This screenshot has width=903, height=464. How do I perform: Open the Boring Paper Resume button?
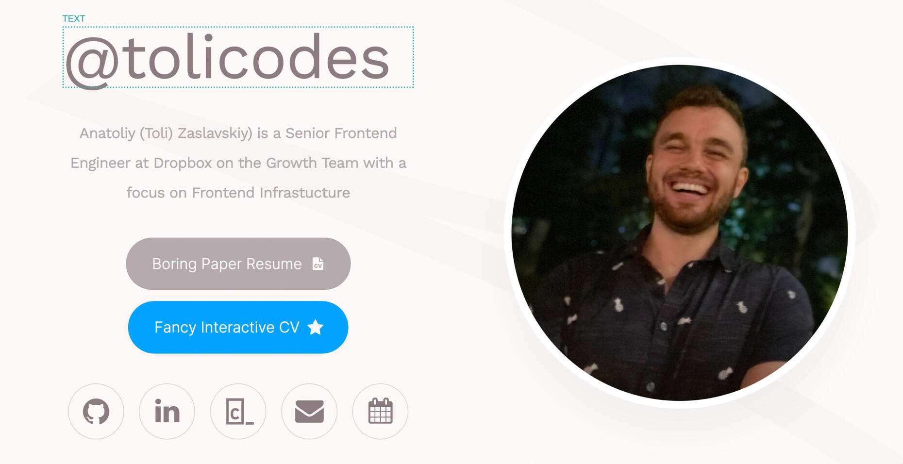(238, 264)
